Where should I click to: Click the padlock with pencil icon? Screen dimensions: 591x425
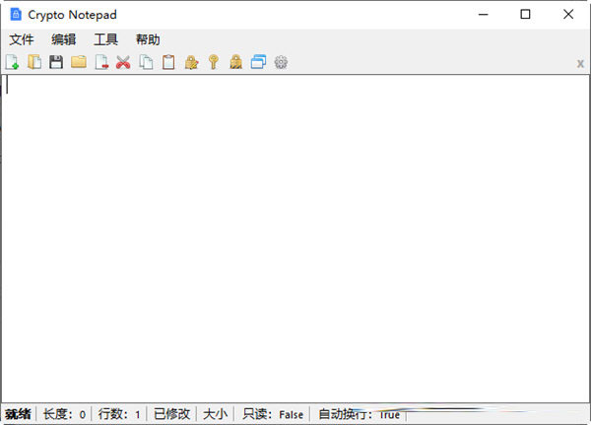[x=191, y=62]
